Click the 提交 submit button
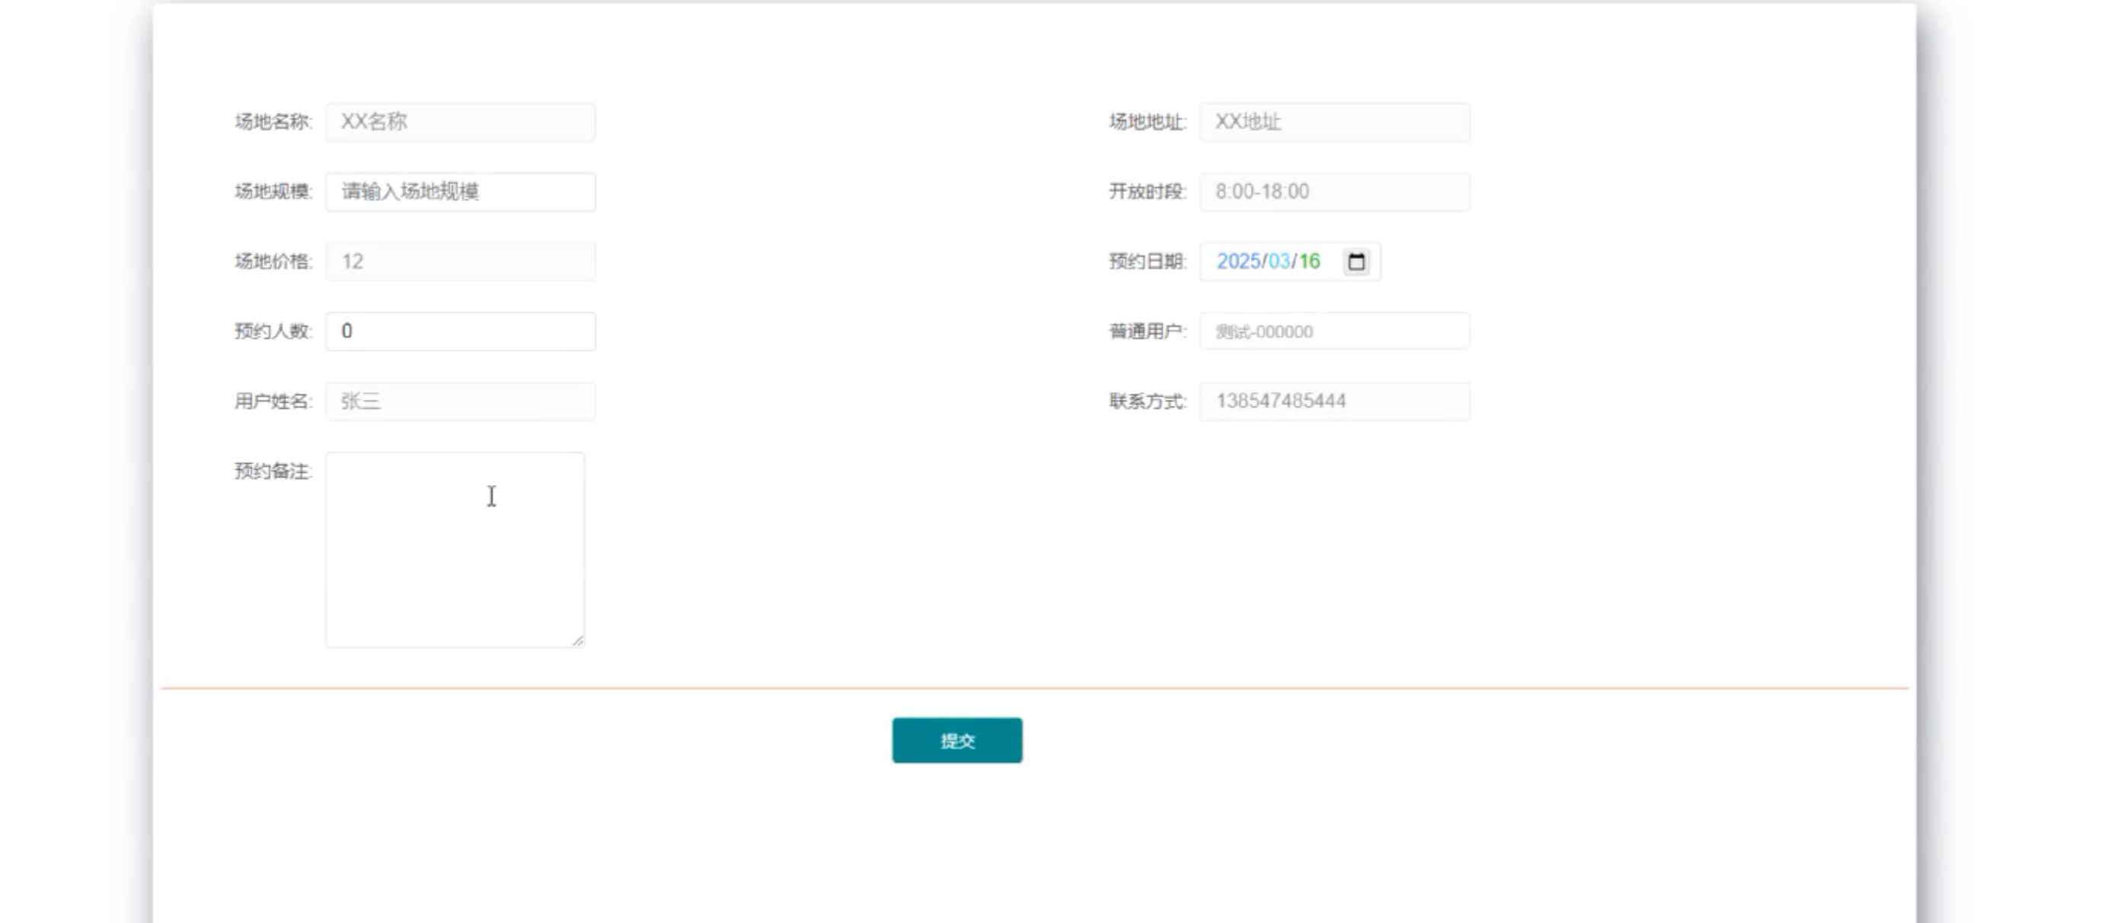This screenshot has height=923, width=2105. (x=957, y=740)
